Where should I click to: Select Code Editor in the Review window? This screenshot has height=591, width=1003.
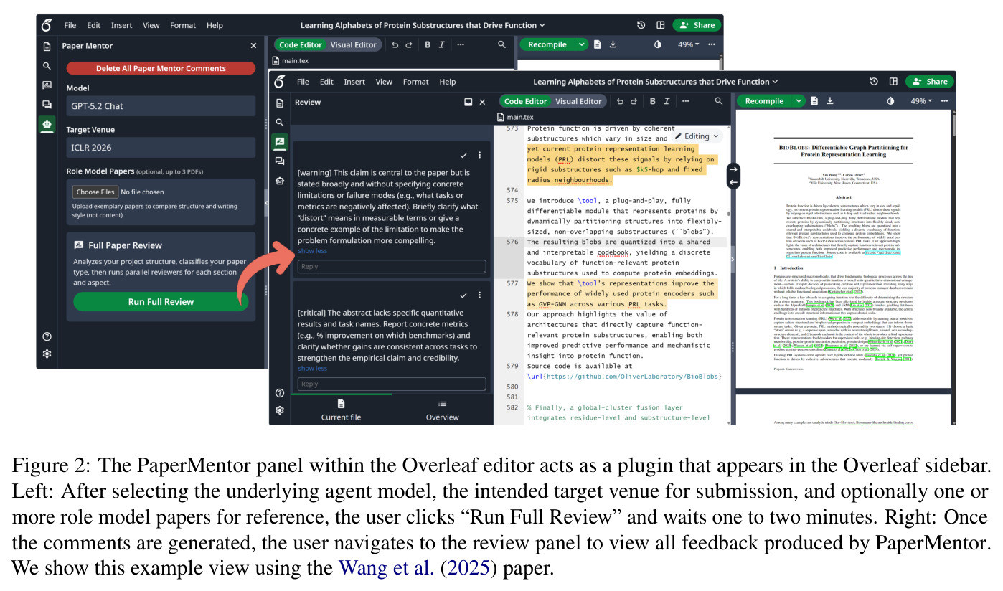(526, 101)
